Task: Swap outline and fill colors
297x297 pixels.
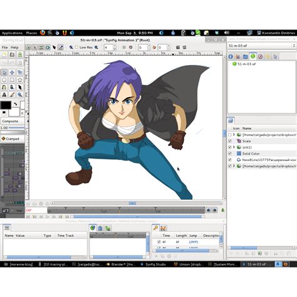Action: pos(16,104)
